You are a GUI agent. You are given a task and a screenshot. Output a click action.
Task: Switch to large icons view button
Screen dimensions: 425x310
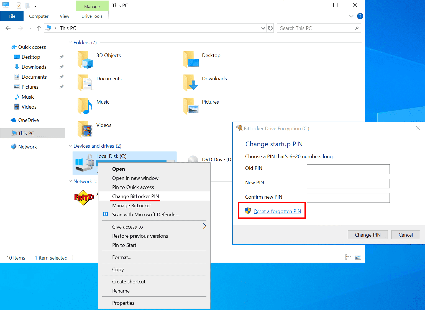click(x=358, y=257)
